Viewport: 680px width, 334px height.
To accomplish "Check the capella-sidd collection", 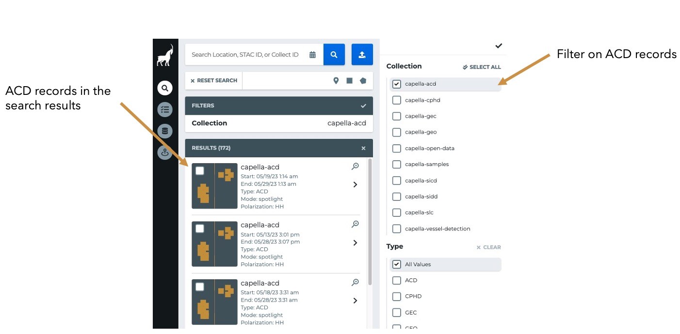I will (x=397, y=197).
